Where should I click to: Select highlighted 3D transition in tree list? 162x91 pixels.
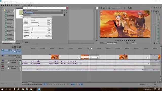pyautogui.click(x=10, y=11)
